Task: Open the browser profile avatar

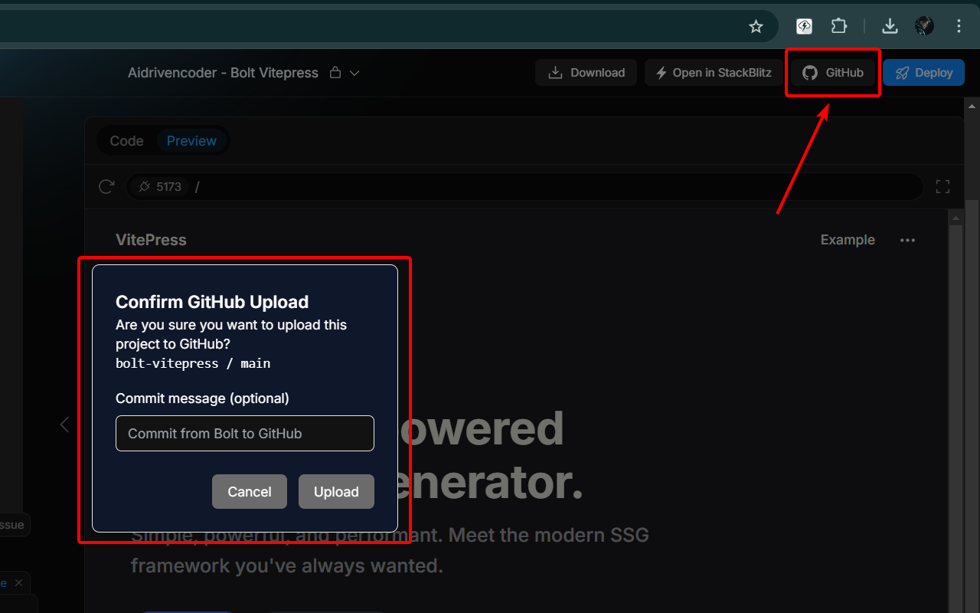Action: coord(924,27)
